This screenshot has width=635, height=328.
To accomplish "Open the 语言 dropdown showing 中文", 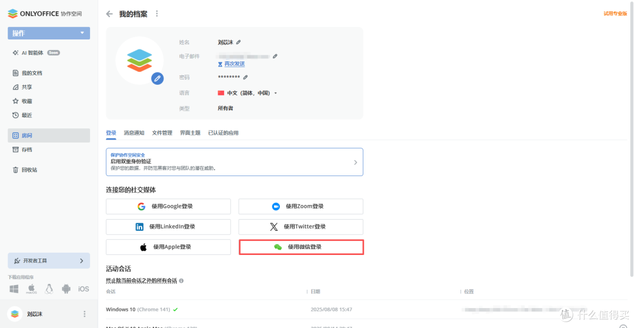I will point(248,93).
